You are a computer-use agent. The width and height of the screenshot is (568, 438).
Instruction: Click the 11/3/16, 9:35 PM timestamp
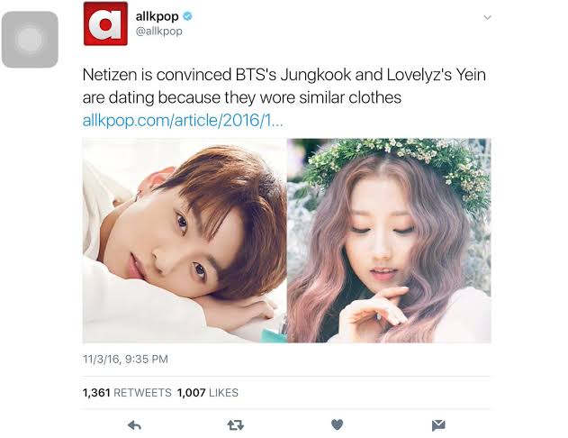coord(125,359)
